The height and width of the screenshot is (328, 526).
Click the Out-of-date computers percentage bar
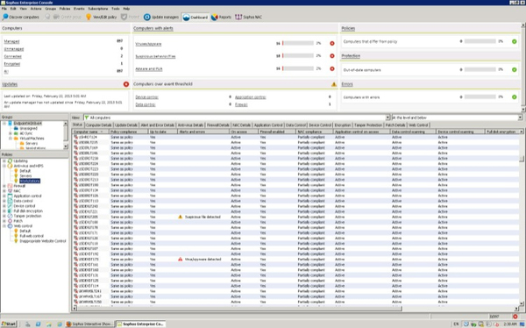[480, 69]
